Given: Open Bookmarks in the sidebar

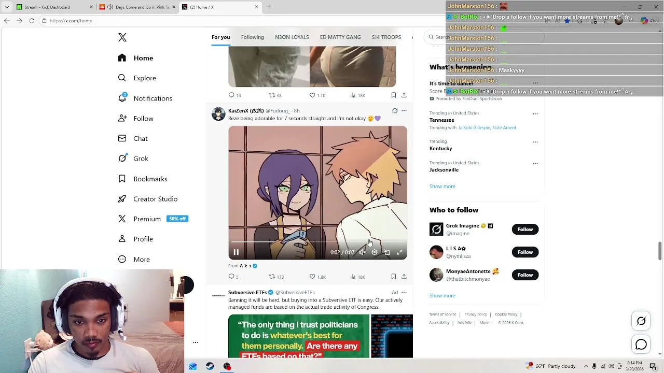Looking at the screenshot, I should pyautogui.click(x=143, y=179).
